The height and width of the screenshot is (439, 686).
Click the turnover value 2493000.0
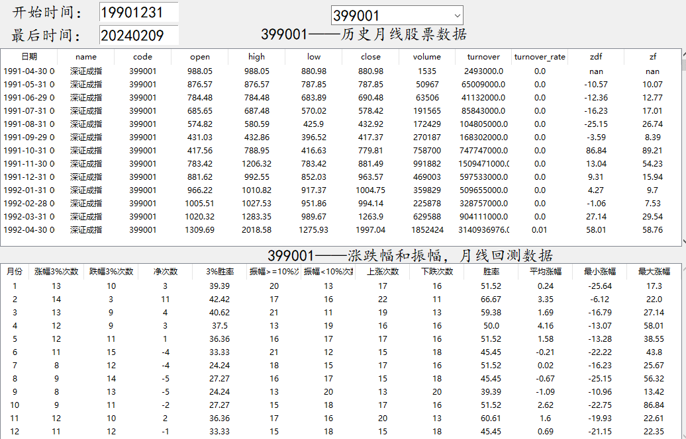483,71
